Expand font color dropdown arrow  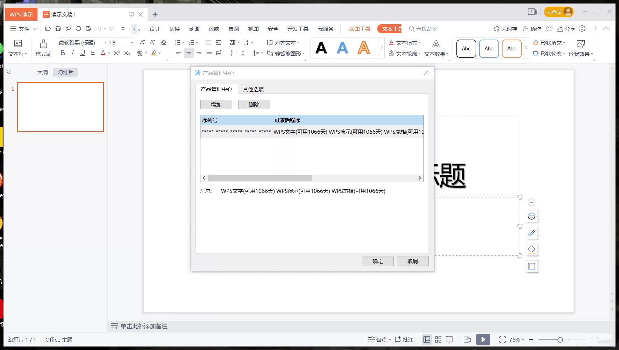(x=109, y=53)
